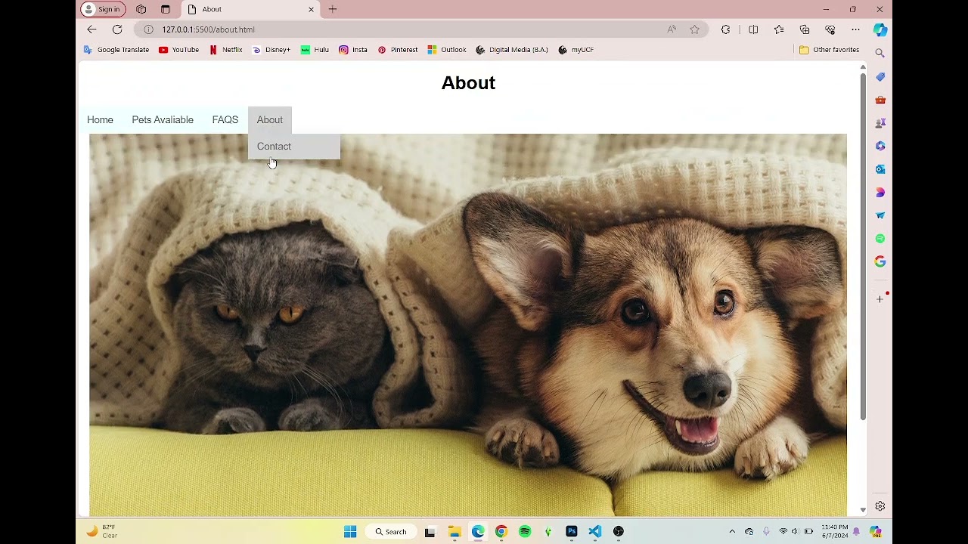Open Visual Studio Code from taskbar
This screenshot has height=544, width=968.
pyautogui.click(x=595, y=532)
